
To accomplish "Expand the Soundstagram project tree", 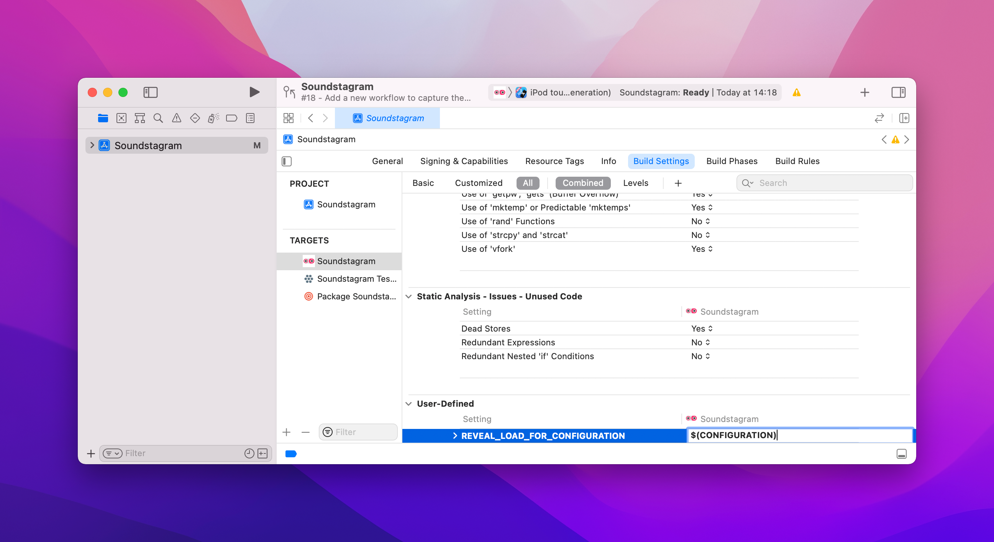I will pyautogui.click(x=92, y=145).
